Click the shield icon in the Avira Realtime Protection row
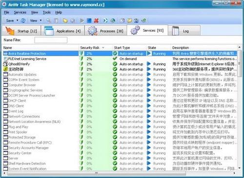Image resolution: width=244 pixels, height=178 pixels. [x=81, y=53]
